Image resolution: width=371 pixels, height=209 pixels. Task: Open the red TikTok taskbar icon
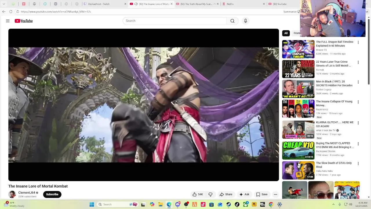[203, 204]
